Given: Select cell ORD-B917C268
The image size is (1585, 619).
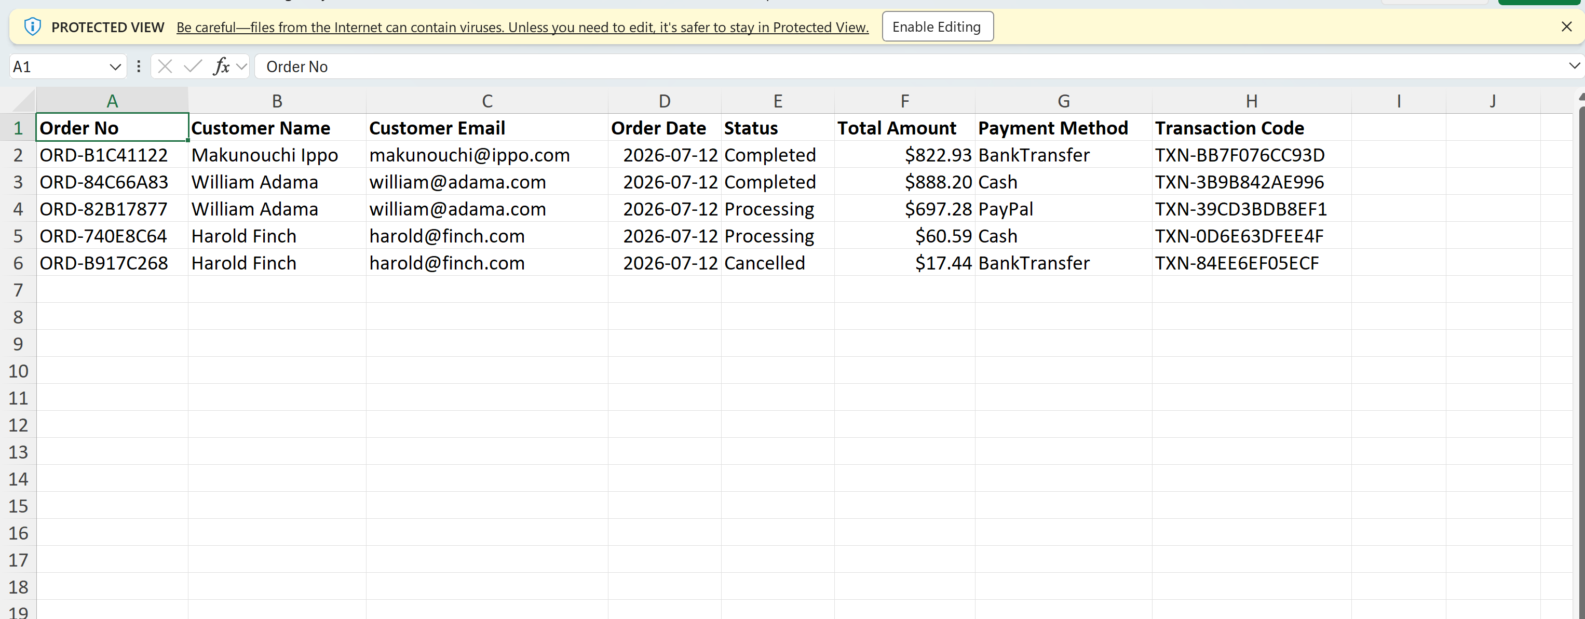Looking at the screenshot, I should [112, 263].
